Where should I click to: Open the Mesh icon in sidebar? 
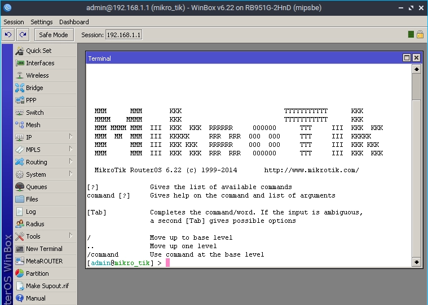[x=20, y=125]
